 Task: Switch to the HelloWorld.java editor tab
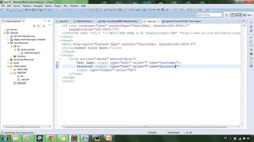pyautogui.click(x=83, y=21)
